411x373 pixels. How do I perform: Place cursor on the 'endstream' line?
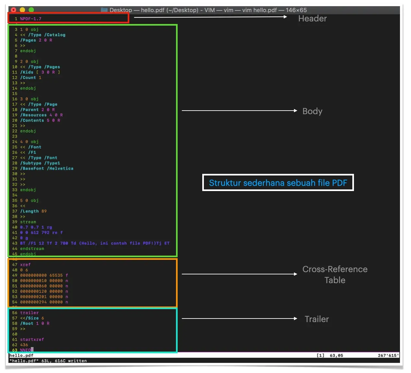pyautogui.click(x=32, y=249)
